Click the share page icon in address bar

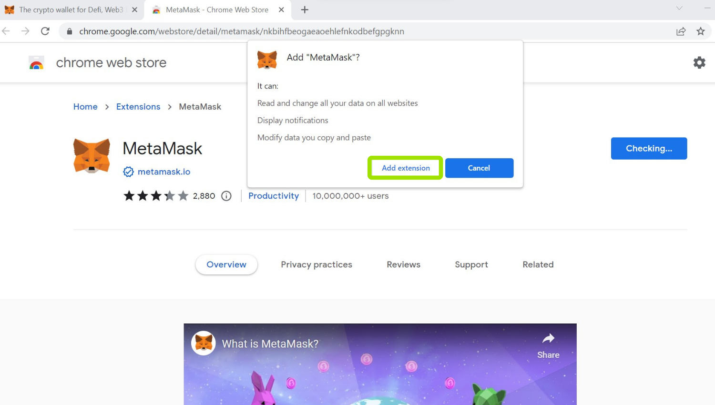[681, 31]
